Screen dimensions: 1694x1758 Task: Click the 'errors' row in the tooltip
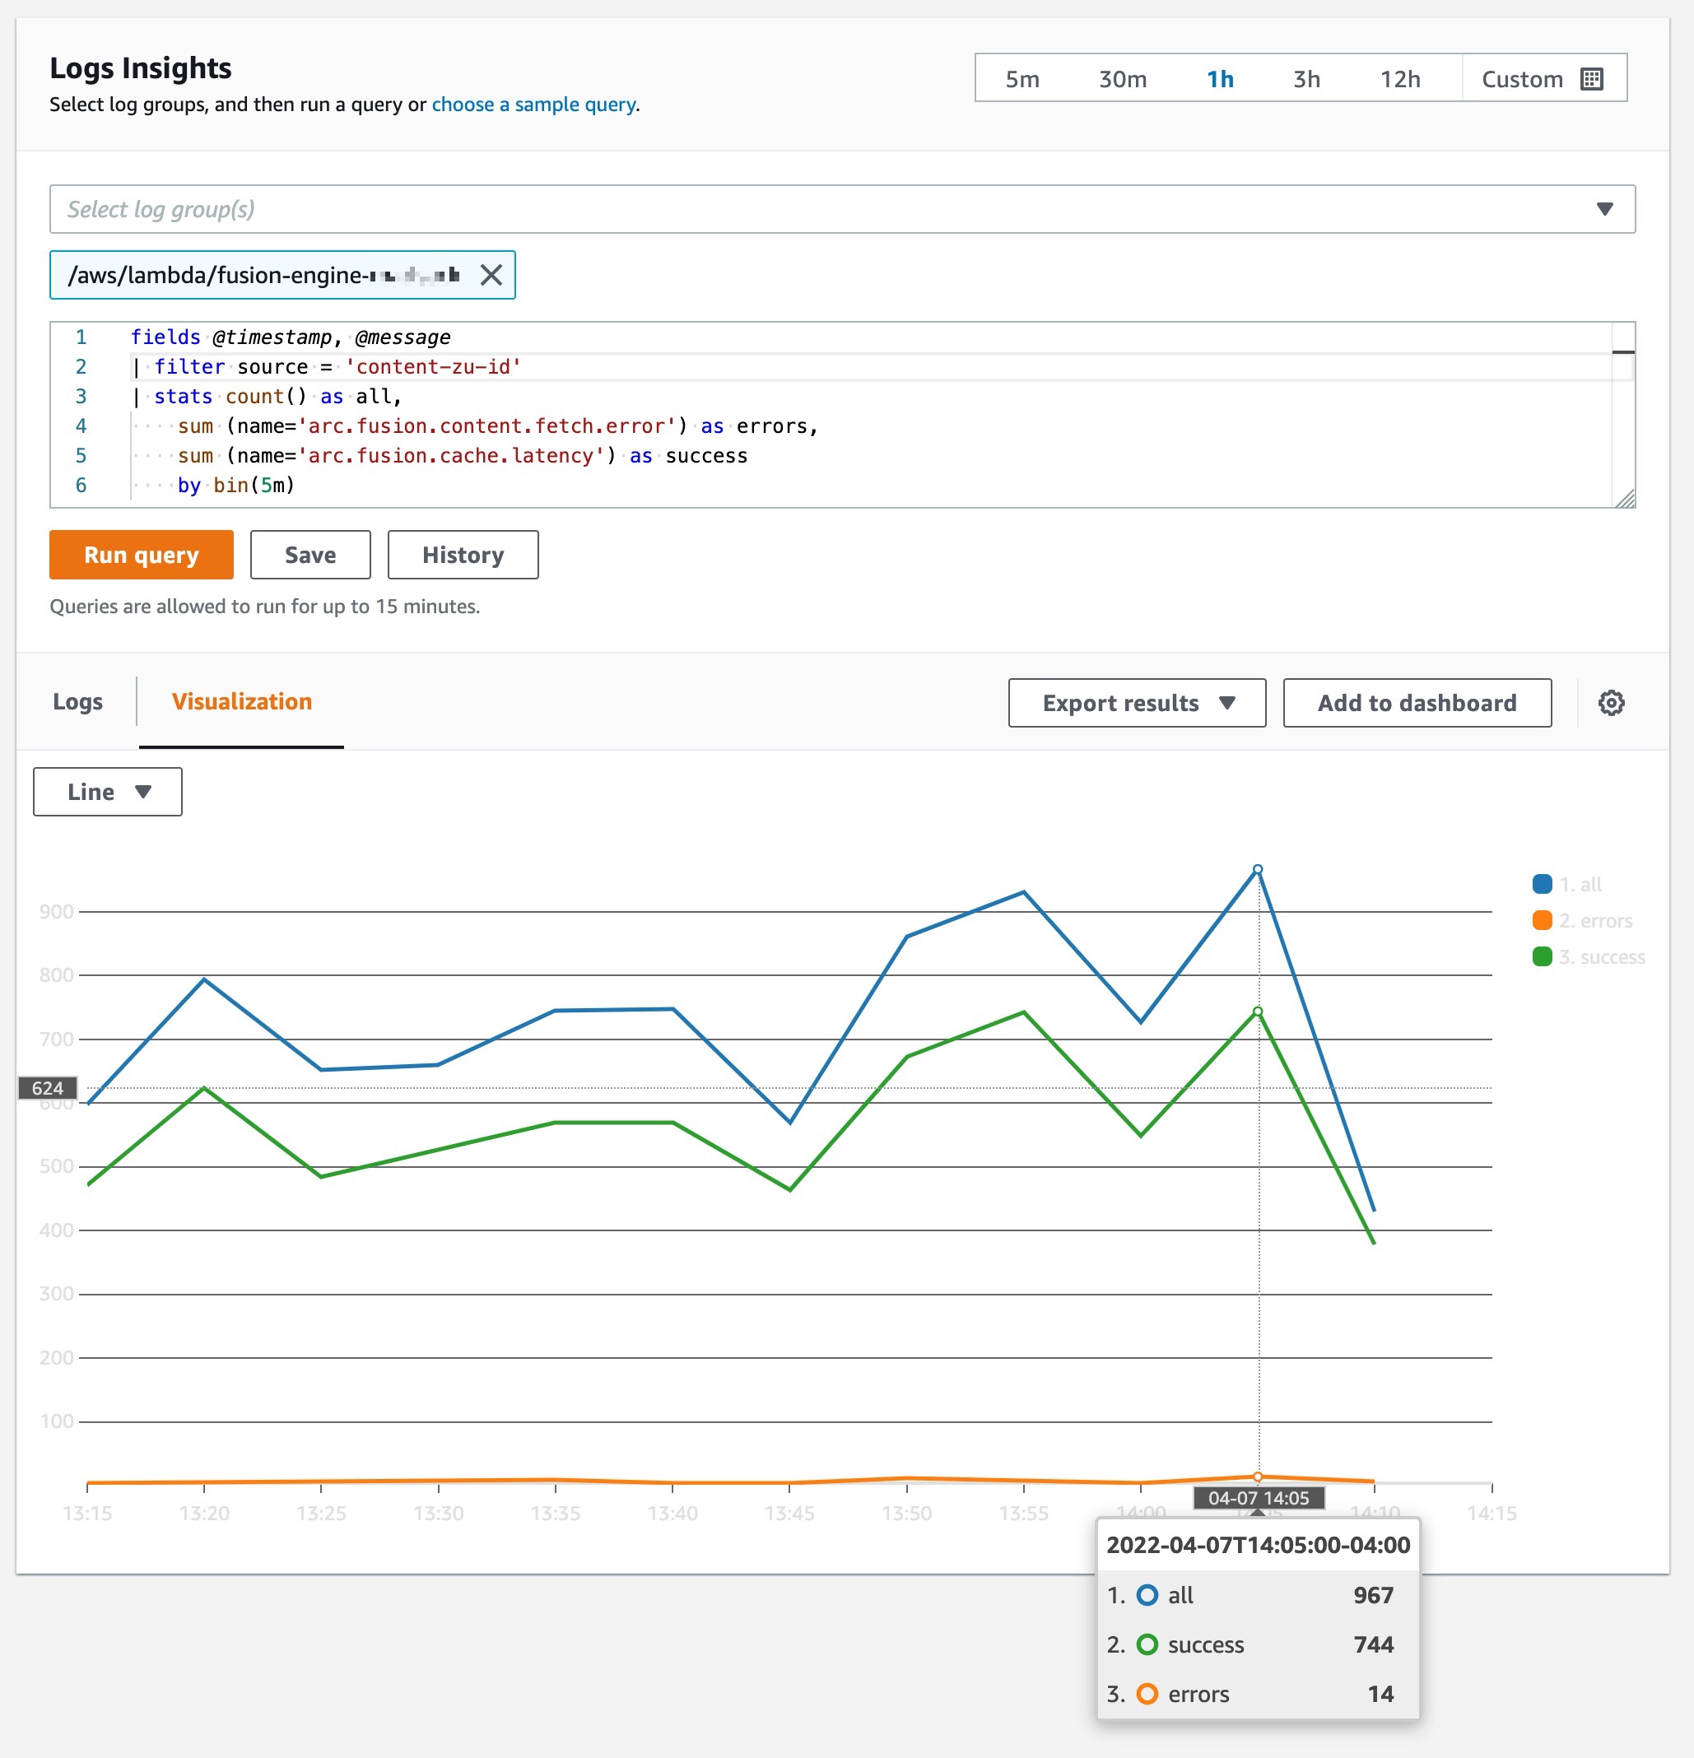coord(1258,1694)
